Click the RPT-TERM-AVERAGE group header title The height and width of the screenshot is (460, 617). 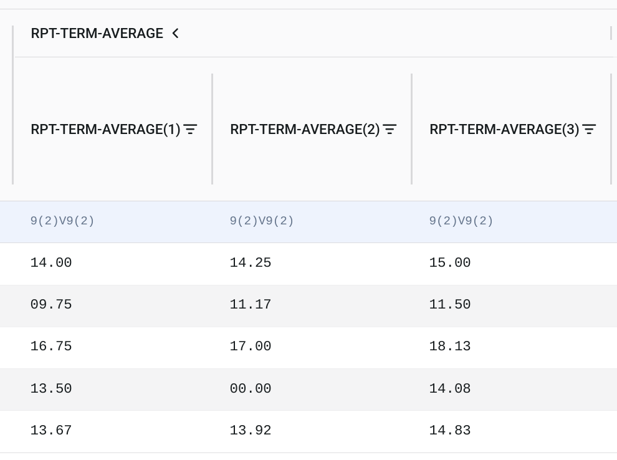pyautogui.click(x=97, y=34)
